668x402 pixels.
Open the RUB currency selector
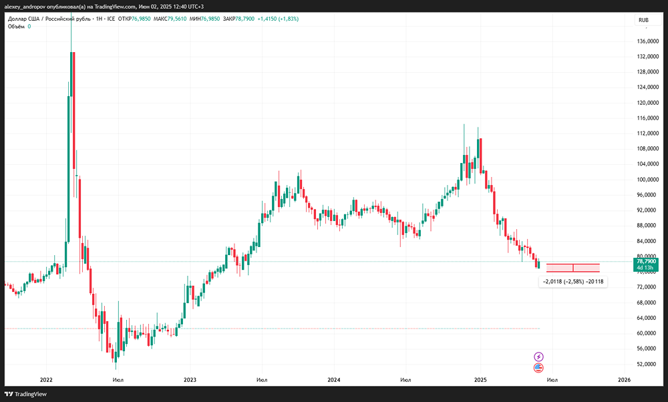[647, 20]
